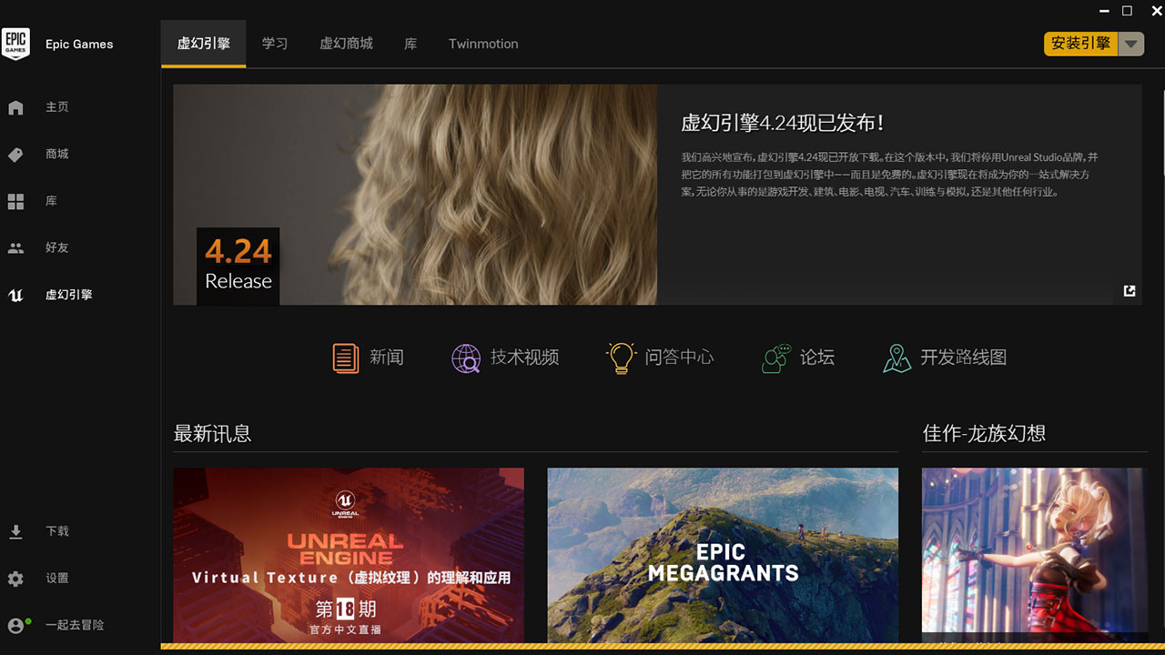The height and width of the screenshot is (655, 1165).
Task: Open the 库 tab in the top bar
Action: [x=410, y=44]
